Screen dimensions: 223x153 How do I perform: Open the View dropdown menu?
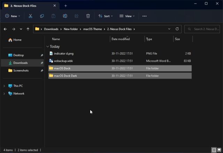point(127,16)
